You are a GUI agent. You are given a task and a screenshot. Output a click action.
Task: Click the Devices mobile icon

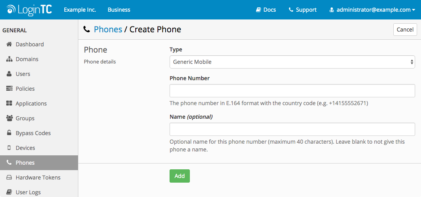point(9,148)
